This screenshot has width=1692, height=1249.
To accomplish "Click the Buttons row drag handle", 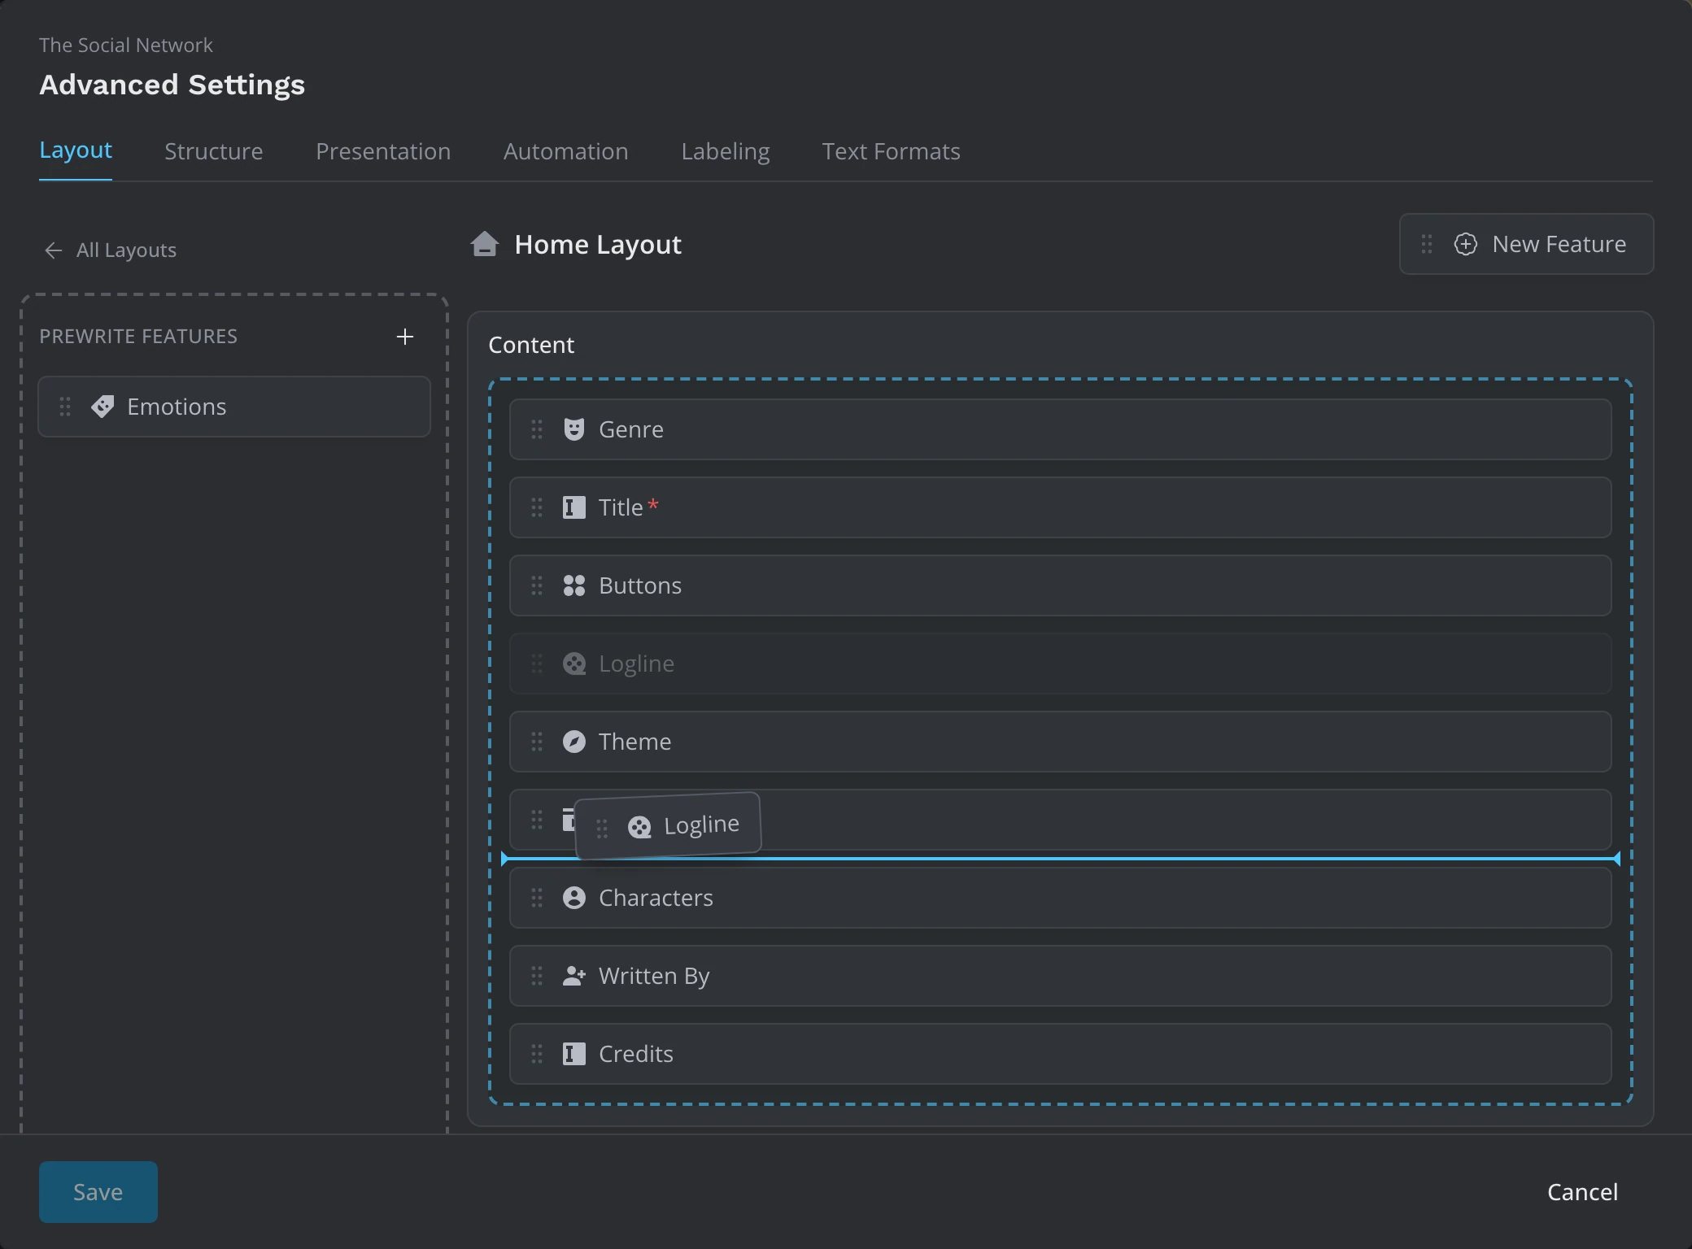I will pos(537,585).
